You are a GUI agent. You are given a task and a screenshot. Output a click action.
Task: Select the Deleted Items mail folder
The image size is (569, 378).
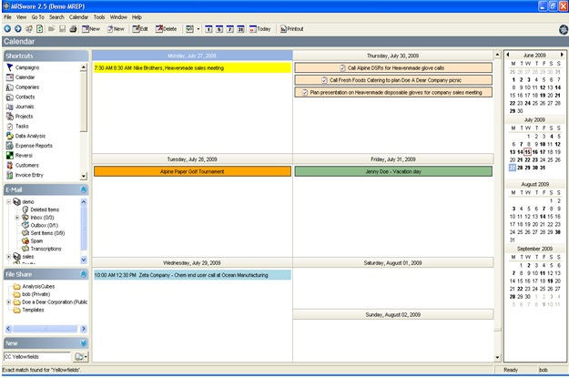(x=41, y=209)
